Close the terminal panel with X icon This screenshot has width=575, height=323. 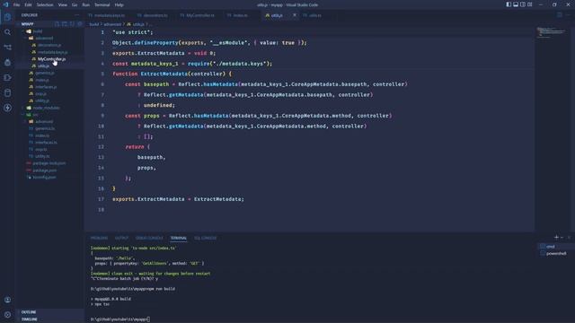coord(569,237)
